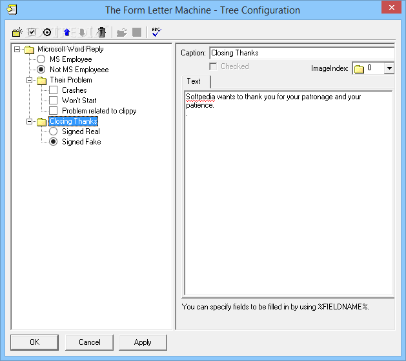
Task: Click the add checkbox item toolbar icon
Action: click(x=32, y=32)
